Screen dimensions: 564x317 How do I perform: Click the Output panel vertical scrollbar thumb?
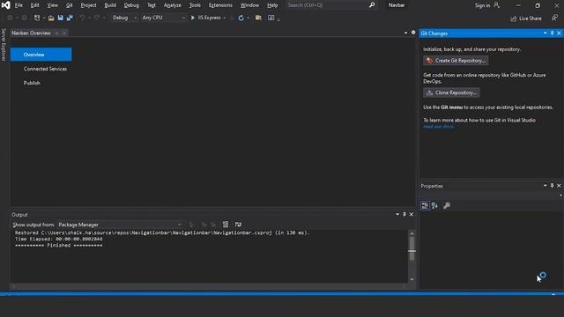412,248
